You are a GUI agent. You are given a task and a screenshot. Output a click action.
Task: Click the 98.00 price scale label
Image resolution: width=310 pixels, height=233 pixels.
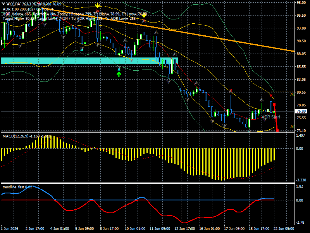(301, 3)
